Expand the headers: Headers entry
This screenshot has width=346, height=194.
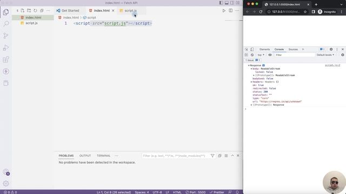[251, 82]
